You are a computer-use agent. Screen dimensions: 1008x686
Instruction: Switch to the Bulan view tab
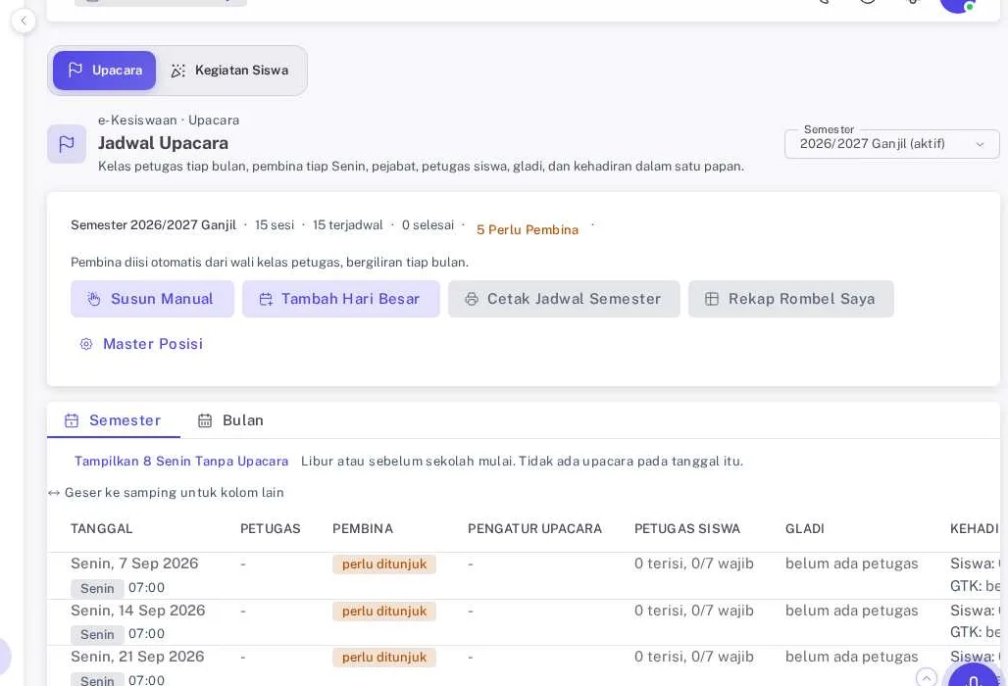pos(230,420)
